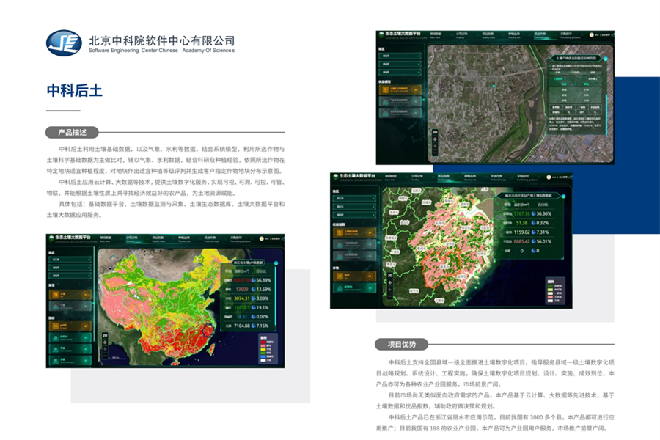Switch 2D view on the Zhejiang quality map
The width and height of the screenshot is (660, 440).
click(389, 276)
